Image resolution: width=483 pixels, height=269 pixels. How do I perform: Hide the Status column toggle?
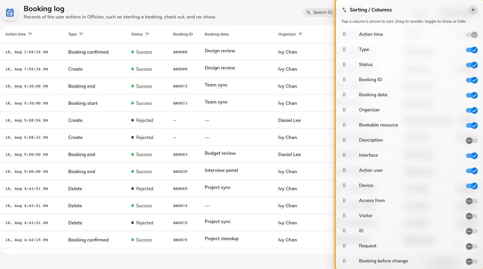pyautogui.click(x=472, y=65)
